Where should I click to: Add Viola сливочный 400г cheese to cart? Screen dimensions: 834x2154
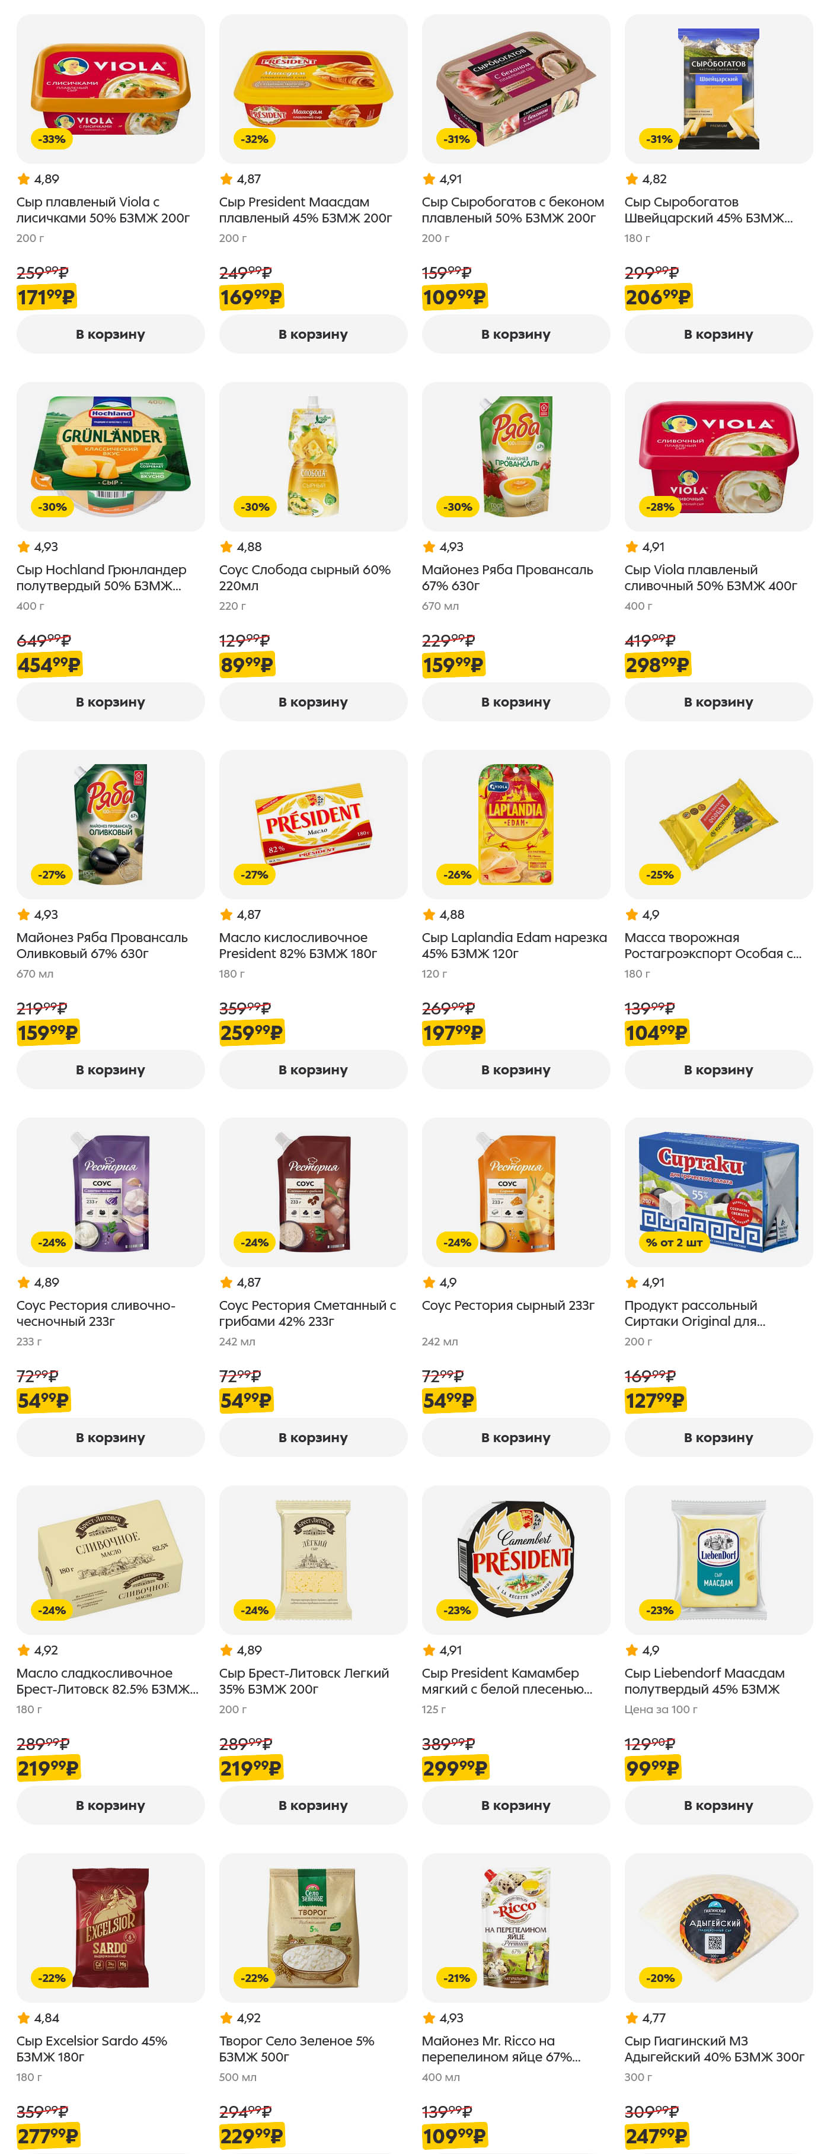(x=718, y=702)
